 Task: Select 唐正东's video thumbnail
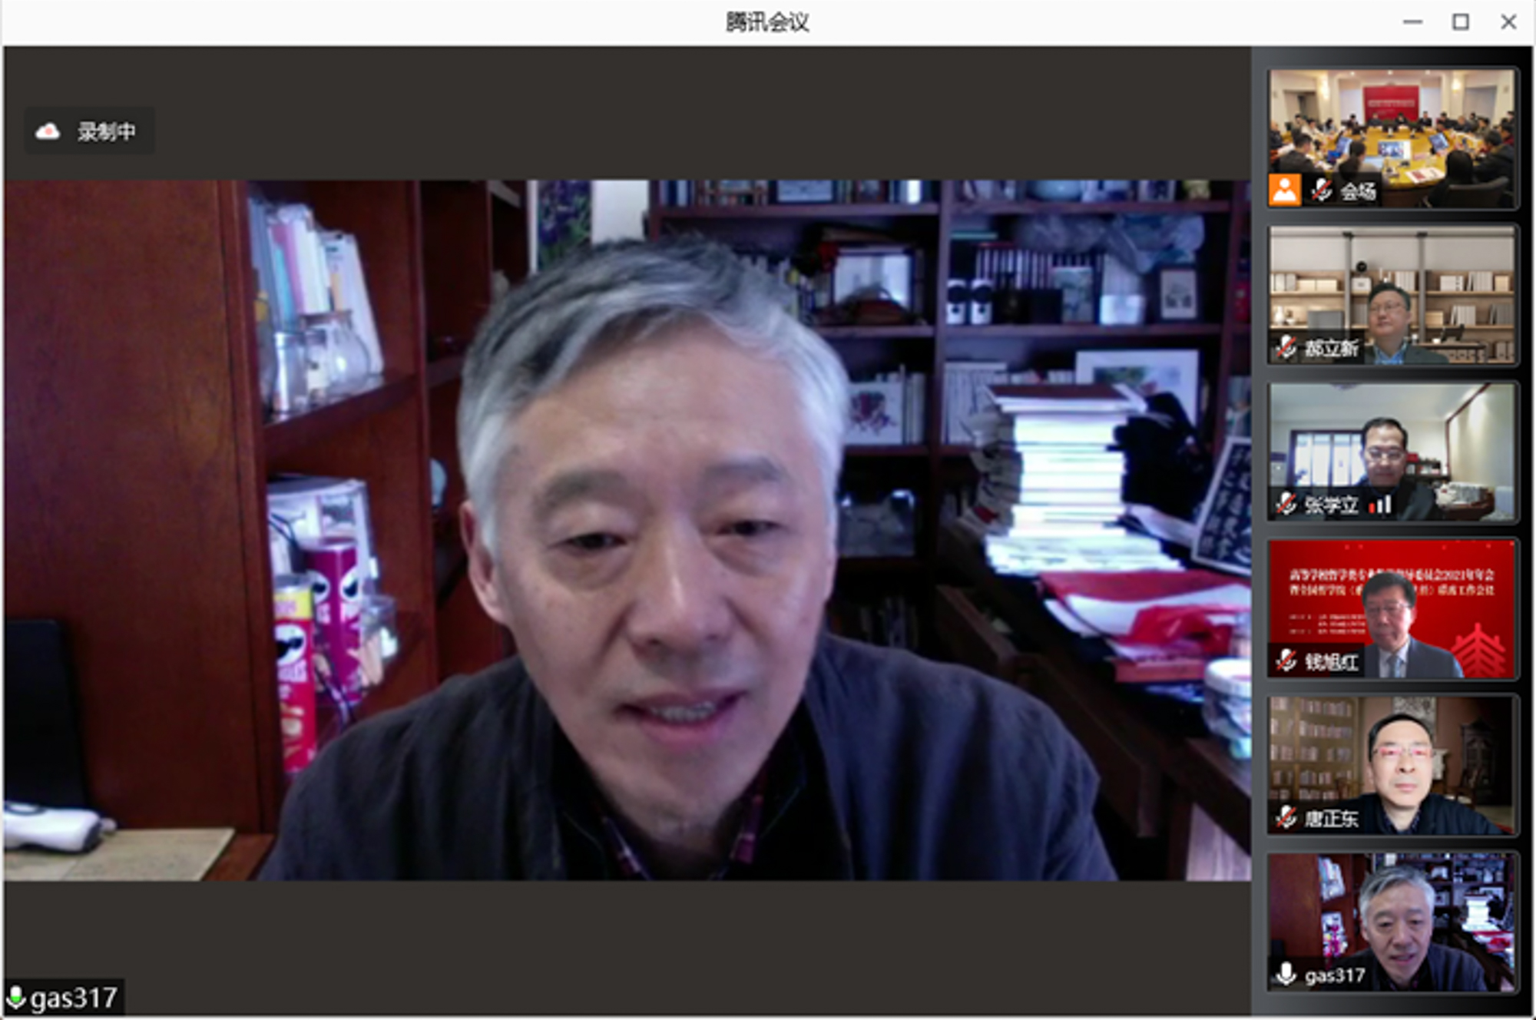(x=1392, y=757)
